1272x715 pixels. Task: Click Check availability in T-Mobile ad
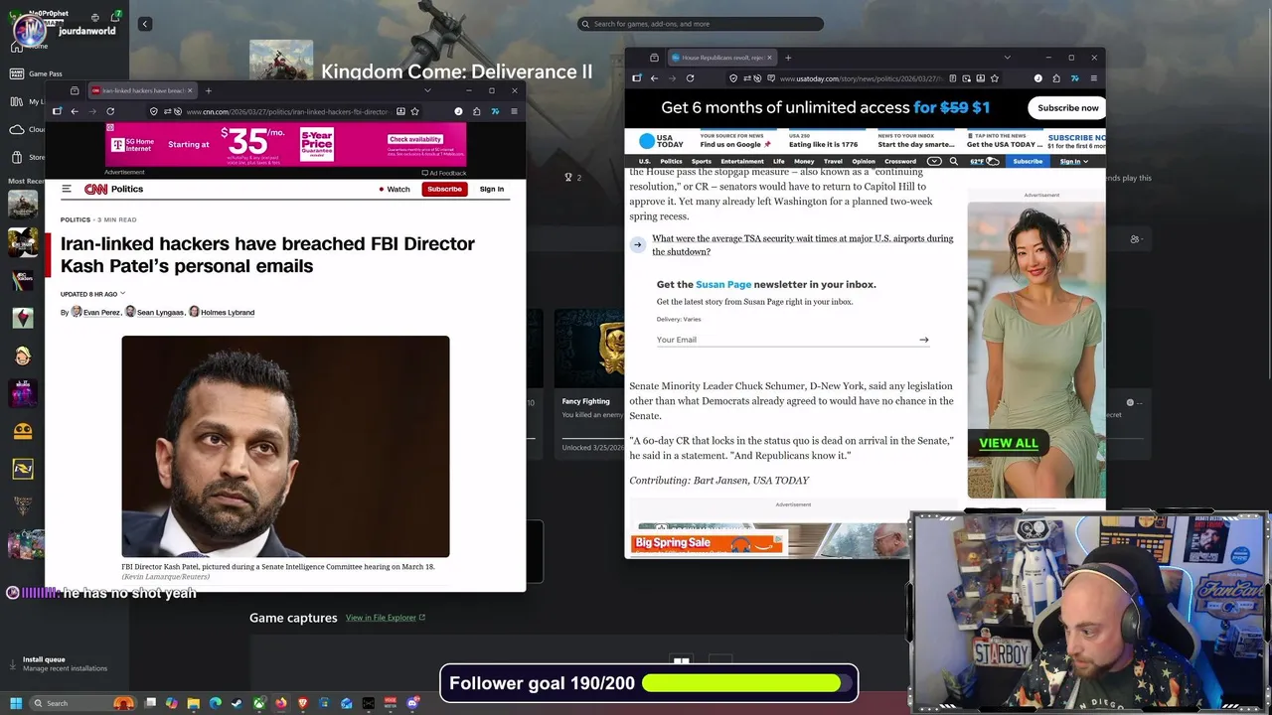[x=415, y=140]
